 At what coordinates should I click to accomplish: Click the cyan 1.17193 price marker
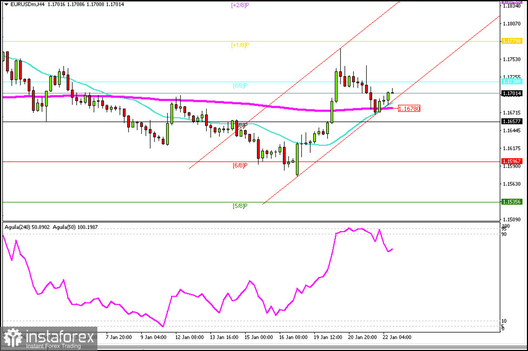[x=513, y=81]
